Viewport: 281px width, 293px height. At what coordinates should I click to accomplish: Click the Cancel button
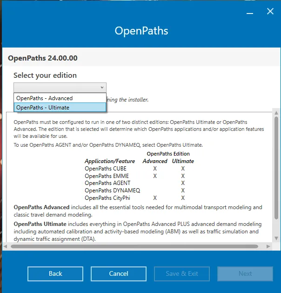pyautogui.click(x=119, y=274)
